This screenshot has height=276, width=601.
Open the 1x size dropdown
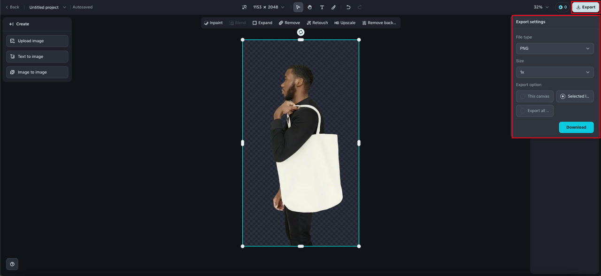point(555,72)
